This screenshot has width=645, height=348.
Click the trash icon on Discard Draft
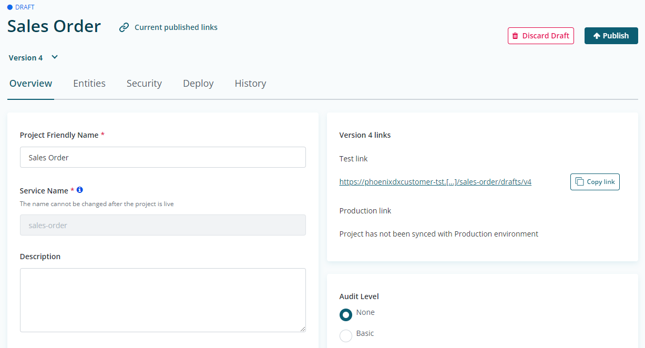(515, 36)
